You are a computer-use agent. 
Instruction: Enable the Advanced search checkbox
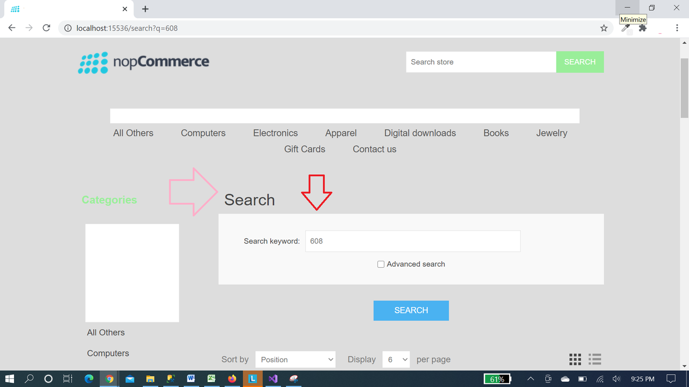(381, 264)
